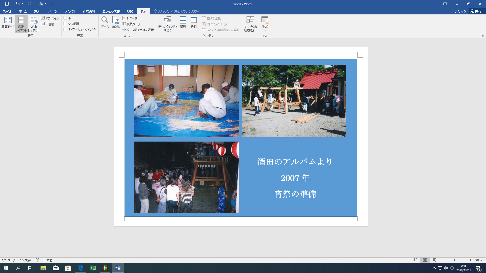Click the 90% zoom level
486x273 pixels.
click(x=478, y=260)
